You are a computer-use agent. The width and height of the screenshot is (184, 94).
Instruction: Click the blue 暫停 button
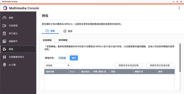[x=74, y=58]
